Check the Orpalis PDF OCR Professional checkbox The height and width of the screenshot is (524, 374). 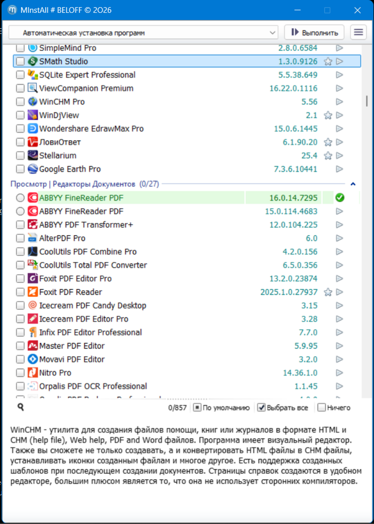click(21, 386)
